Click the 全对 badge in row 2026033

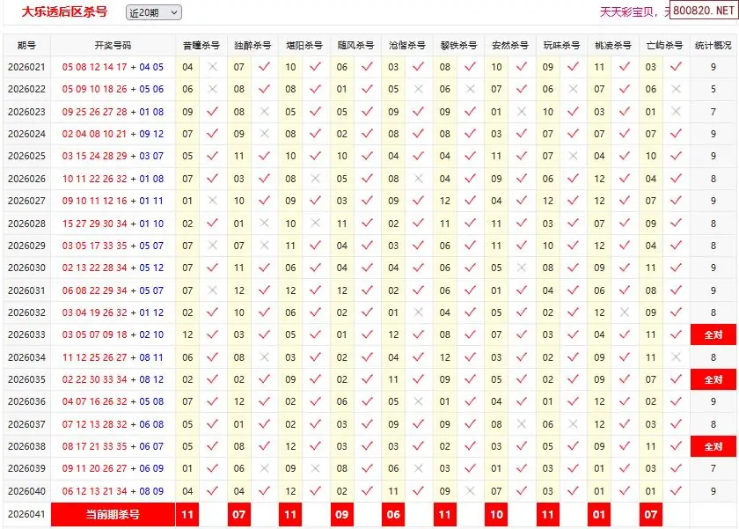[713, 334]
